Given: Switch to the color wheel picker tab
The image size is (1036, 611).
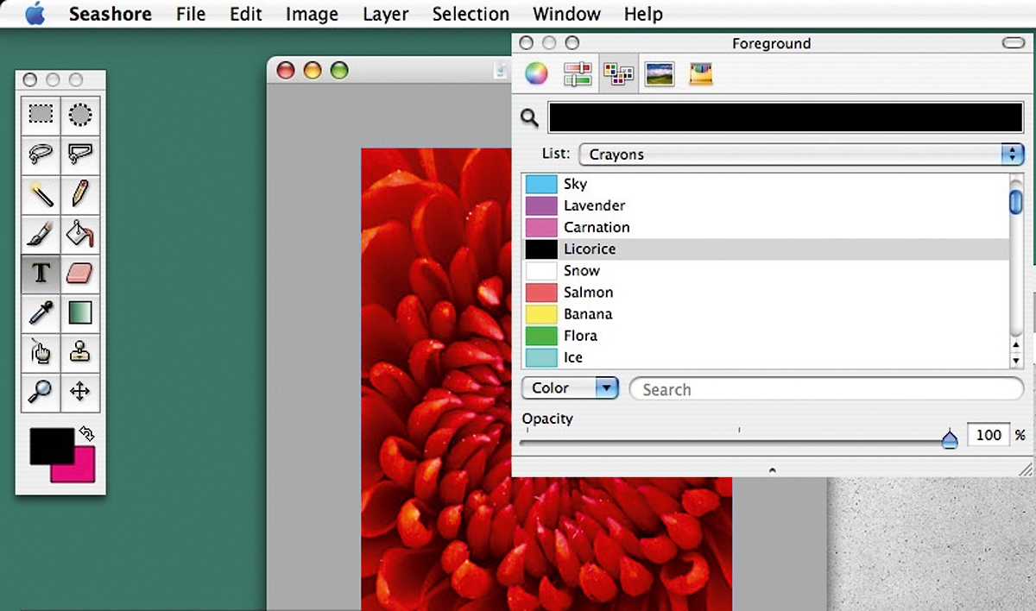Looking at the screenshot, I should (x=536, y=74).
